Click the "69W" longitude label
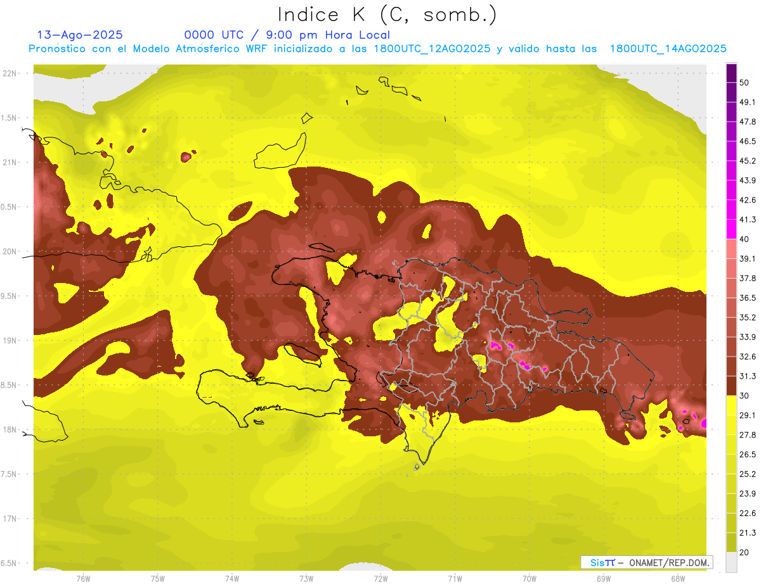The height and width of the screenshot is (587, 761). point(603,578)
